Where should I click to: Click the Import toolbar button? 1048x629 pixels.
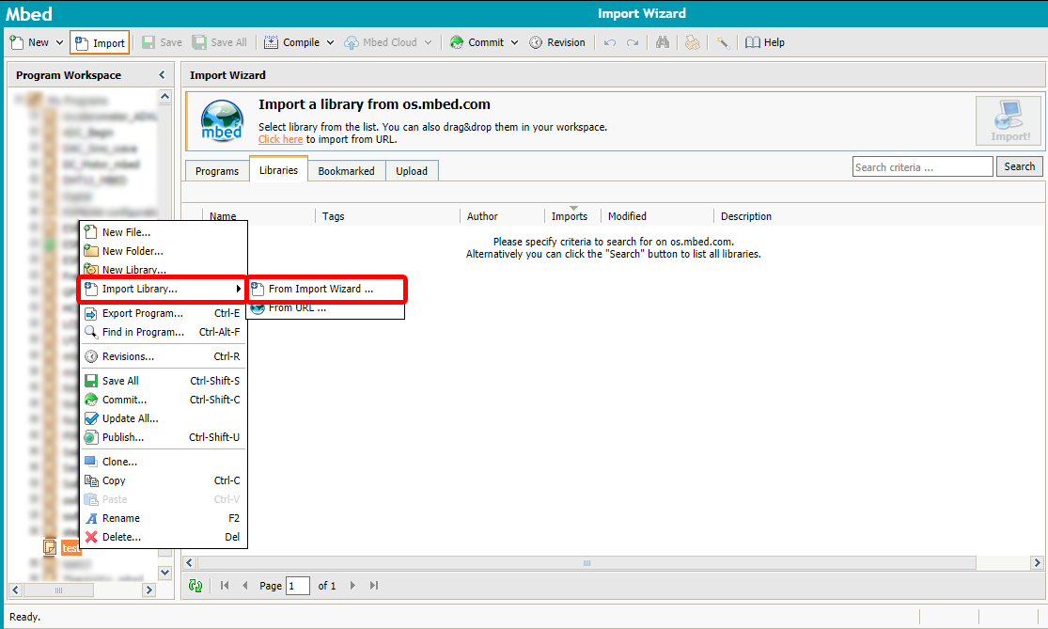100,42
